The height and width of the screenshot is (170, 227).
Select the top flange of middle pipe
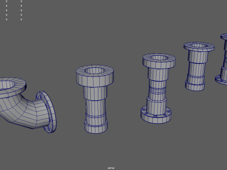(x=159, y=60)
